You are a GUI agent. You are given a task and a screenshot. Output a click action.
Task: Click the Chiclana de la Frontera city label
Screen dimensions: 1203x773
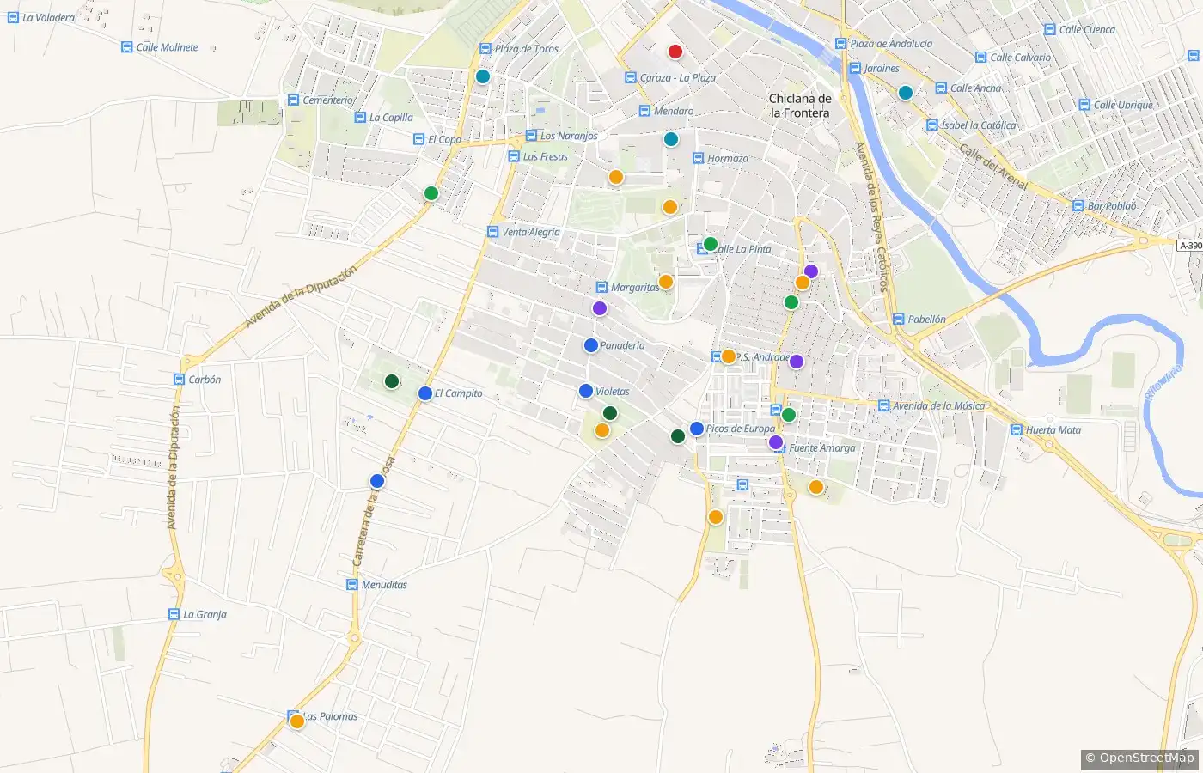(800, 106)
